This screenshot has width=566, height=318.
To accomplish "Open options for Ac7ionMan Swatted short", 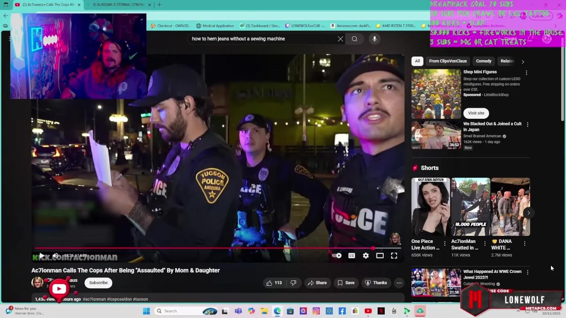I will pos(485,243).
